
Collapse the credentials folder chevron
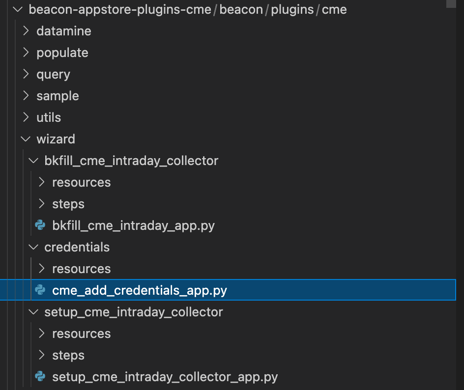33,247
